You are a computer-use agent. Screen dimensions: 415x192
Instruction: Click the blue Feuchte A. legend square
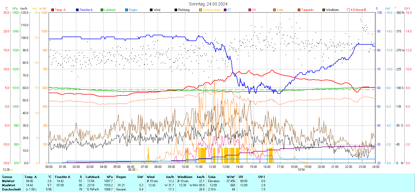click(x=77, y=10)
